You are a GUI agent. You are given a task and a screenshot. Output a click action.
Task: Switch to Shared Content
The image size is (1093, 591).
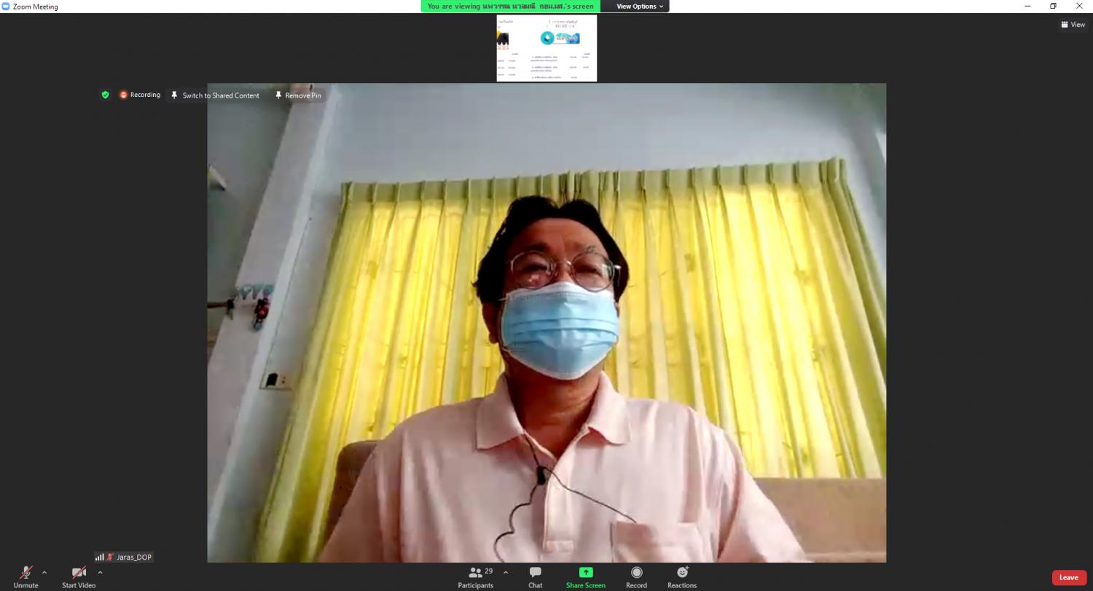point(215,95)
